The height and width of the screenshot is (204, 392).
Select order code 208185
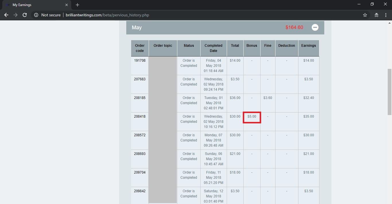[x=140, y=98]
